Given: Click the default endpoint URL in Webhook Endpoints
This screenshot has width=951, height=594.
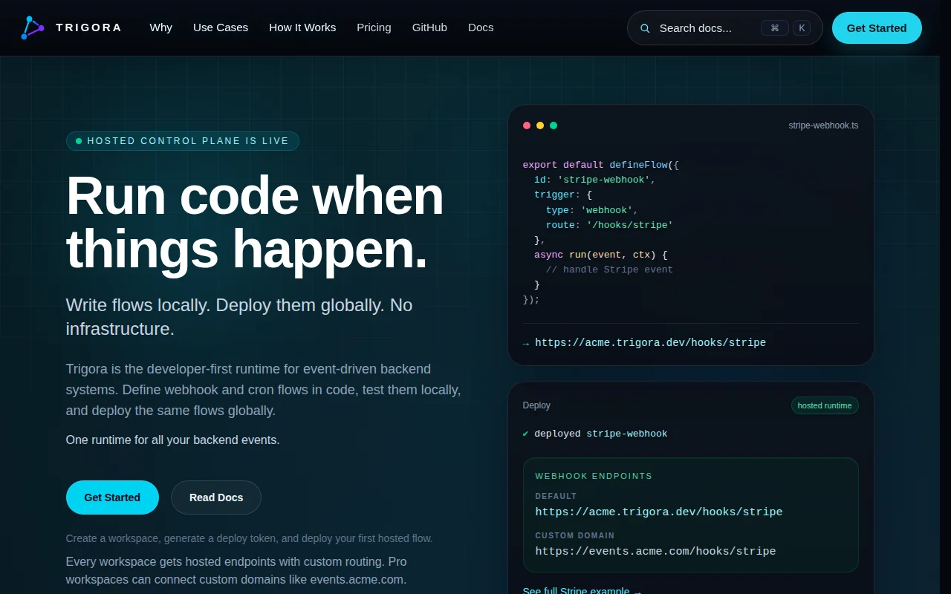Looking at the screenshot, I should coord(659,512).
